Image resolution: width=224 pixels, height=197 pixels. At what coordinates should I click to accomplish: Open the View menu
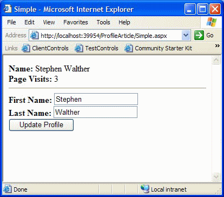[49, 22]
